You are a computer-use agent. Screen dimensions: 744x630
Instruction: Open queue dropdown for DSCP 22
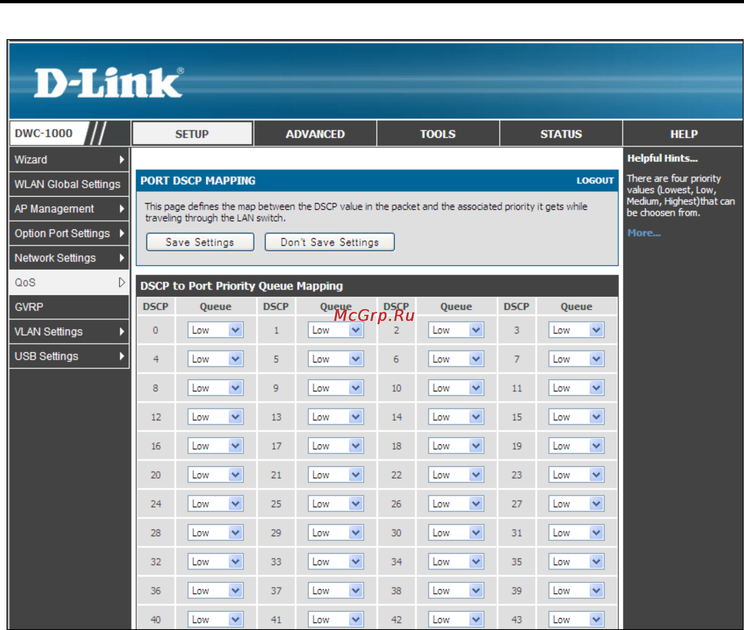tap(456, 475)
